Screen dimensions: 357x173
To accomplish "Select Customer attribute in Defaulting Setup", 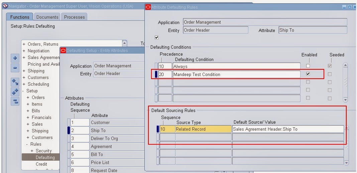I will [x=117, y=122].
